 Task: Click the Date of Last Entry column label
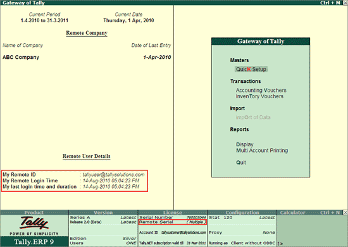(151, 46)
